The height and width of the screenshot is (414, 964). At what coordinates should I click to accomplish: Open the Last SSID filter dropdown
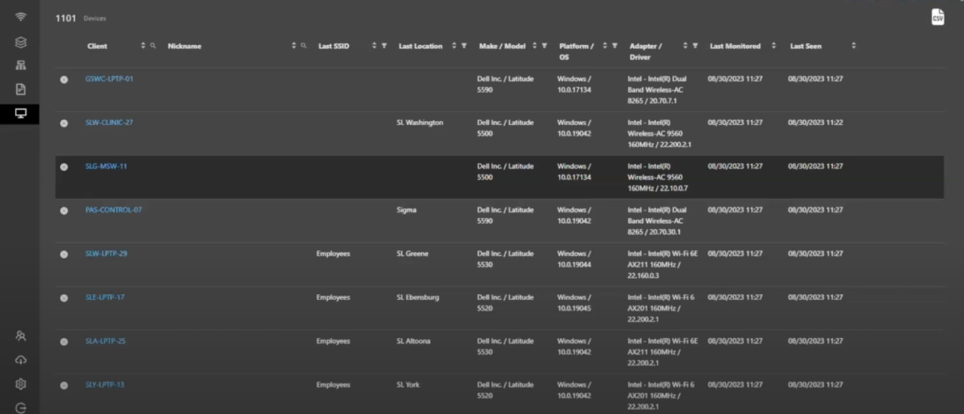[384, 46]
